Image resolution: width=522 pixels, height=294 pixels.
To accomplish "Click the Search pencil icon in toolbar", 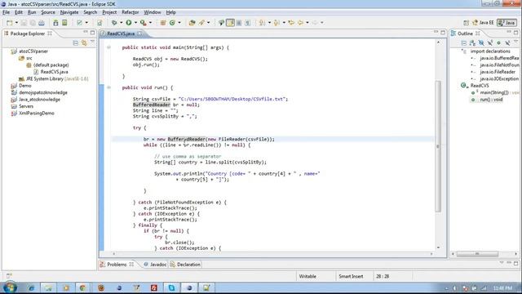I will [x=201, y=23].
